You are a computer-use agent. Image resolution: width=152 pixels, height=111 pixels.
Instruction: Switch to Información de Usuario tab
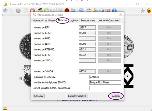[44, 21]
